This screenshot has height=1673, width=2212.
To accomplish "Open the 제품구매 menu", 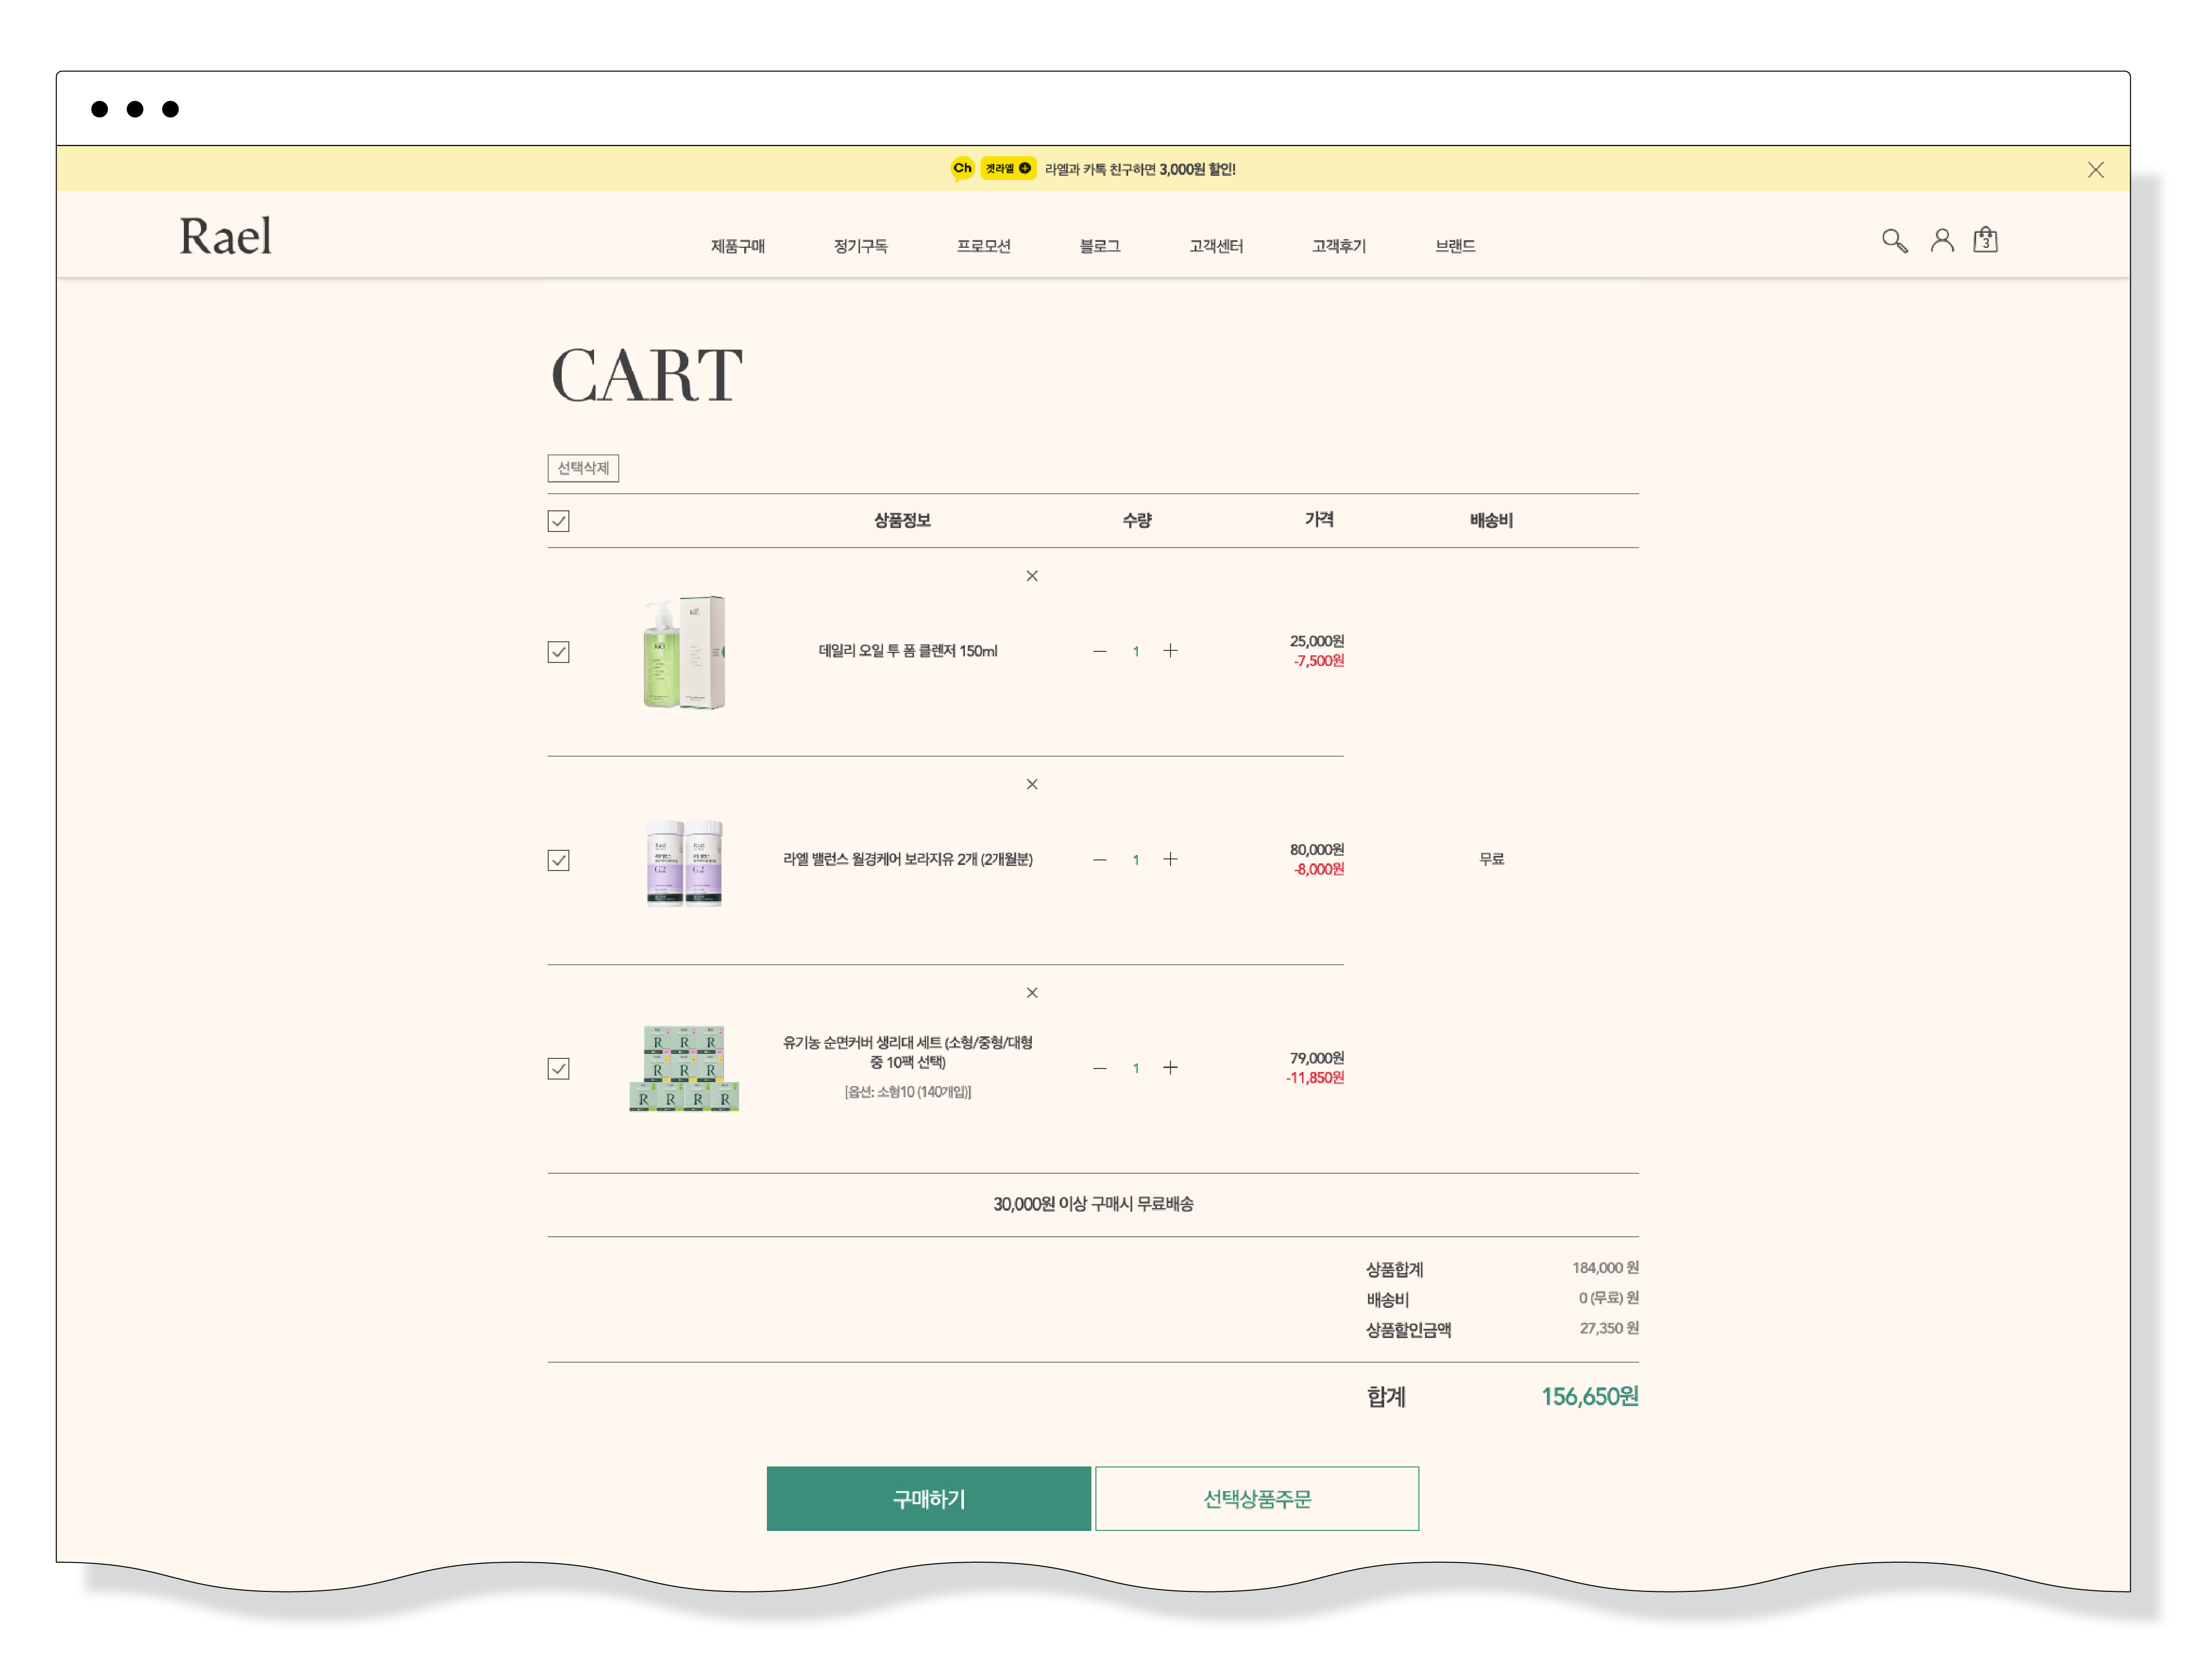I will 738,246.
